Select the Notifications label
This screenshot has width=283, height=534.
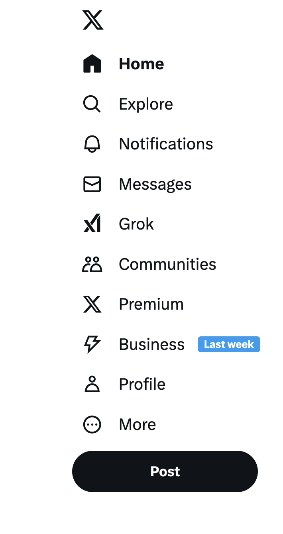click(166, 144)
